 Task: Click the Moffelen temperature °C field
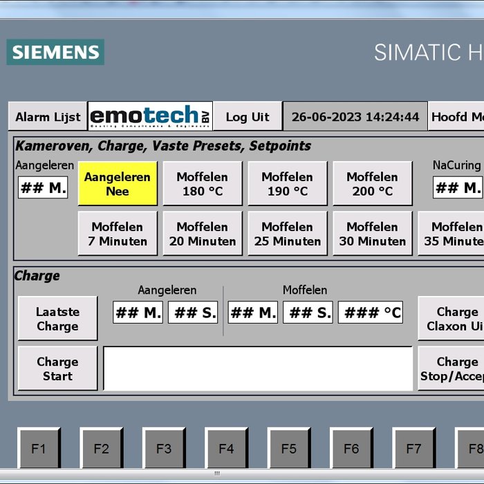371,313
